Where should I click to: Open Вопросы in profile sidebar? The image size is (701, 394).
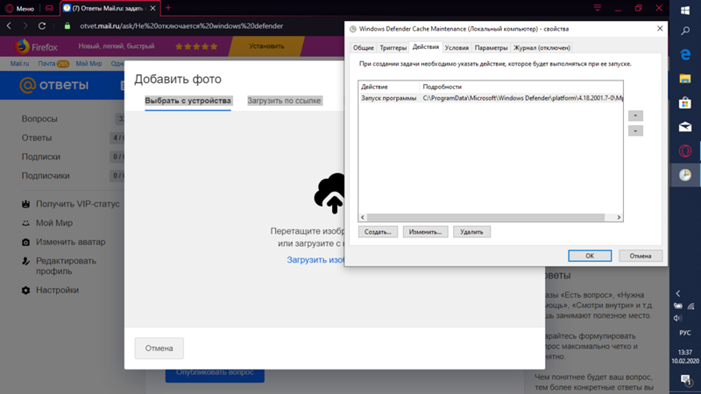coord(39,119)
